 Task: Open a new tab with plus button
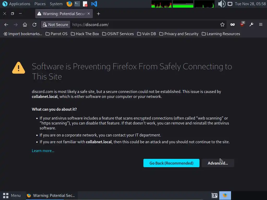click(x=98, y=14)
